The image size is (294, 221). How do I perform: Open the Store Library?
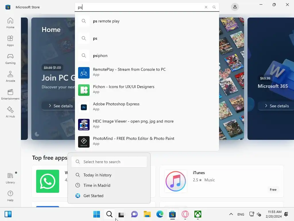[x=10, y=178]
